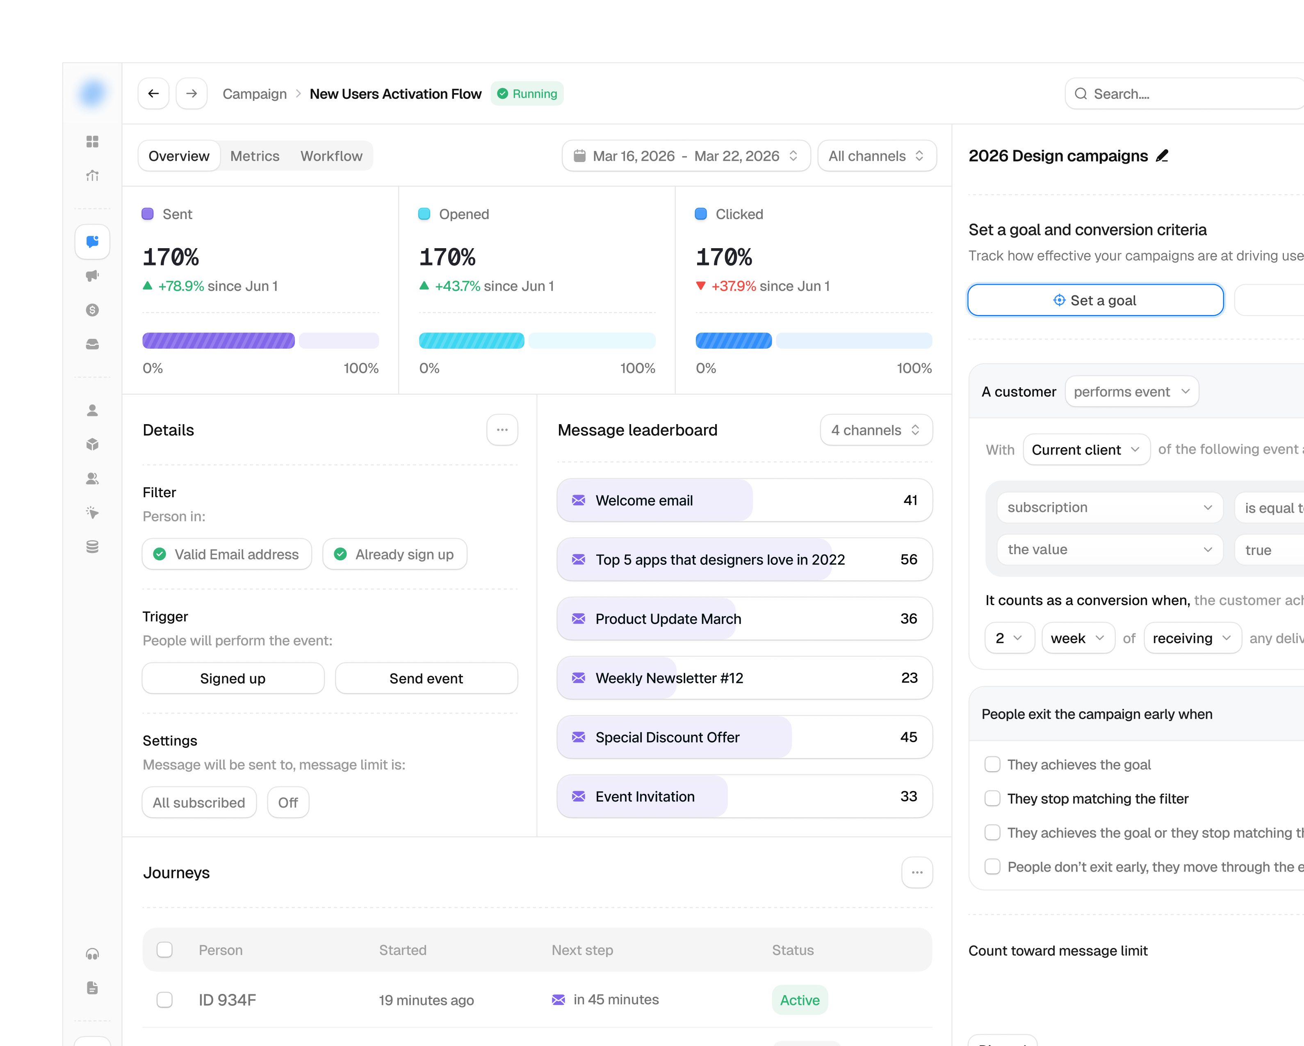Image resolution: width=1304 pixels, height=1046 pixels.
Task: Open the 2 count dropdown
Action: pos(1010,638)
